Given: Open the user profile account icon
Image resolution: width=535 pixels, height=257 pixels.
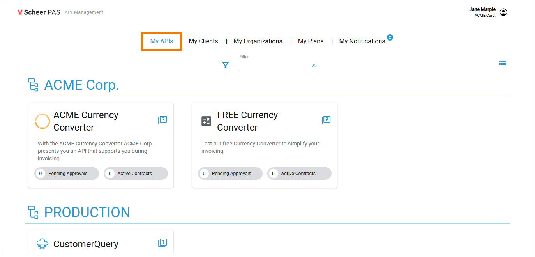Looking at the screenshot, I should click(x=503, y=12).
